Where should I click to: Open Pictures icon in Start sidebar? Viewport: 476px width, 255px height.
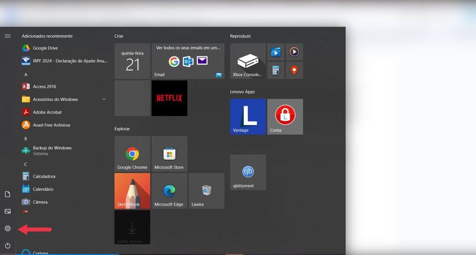(8, 212)
